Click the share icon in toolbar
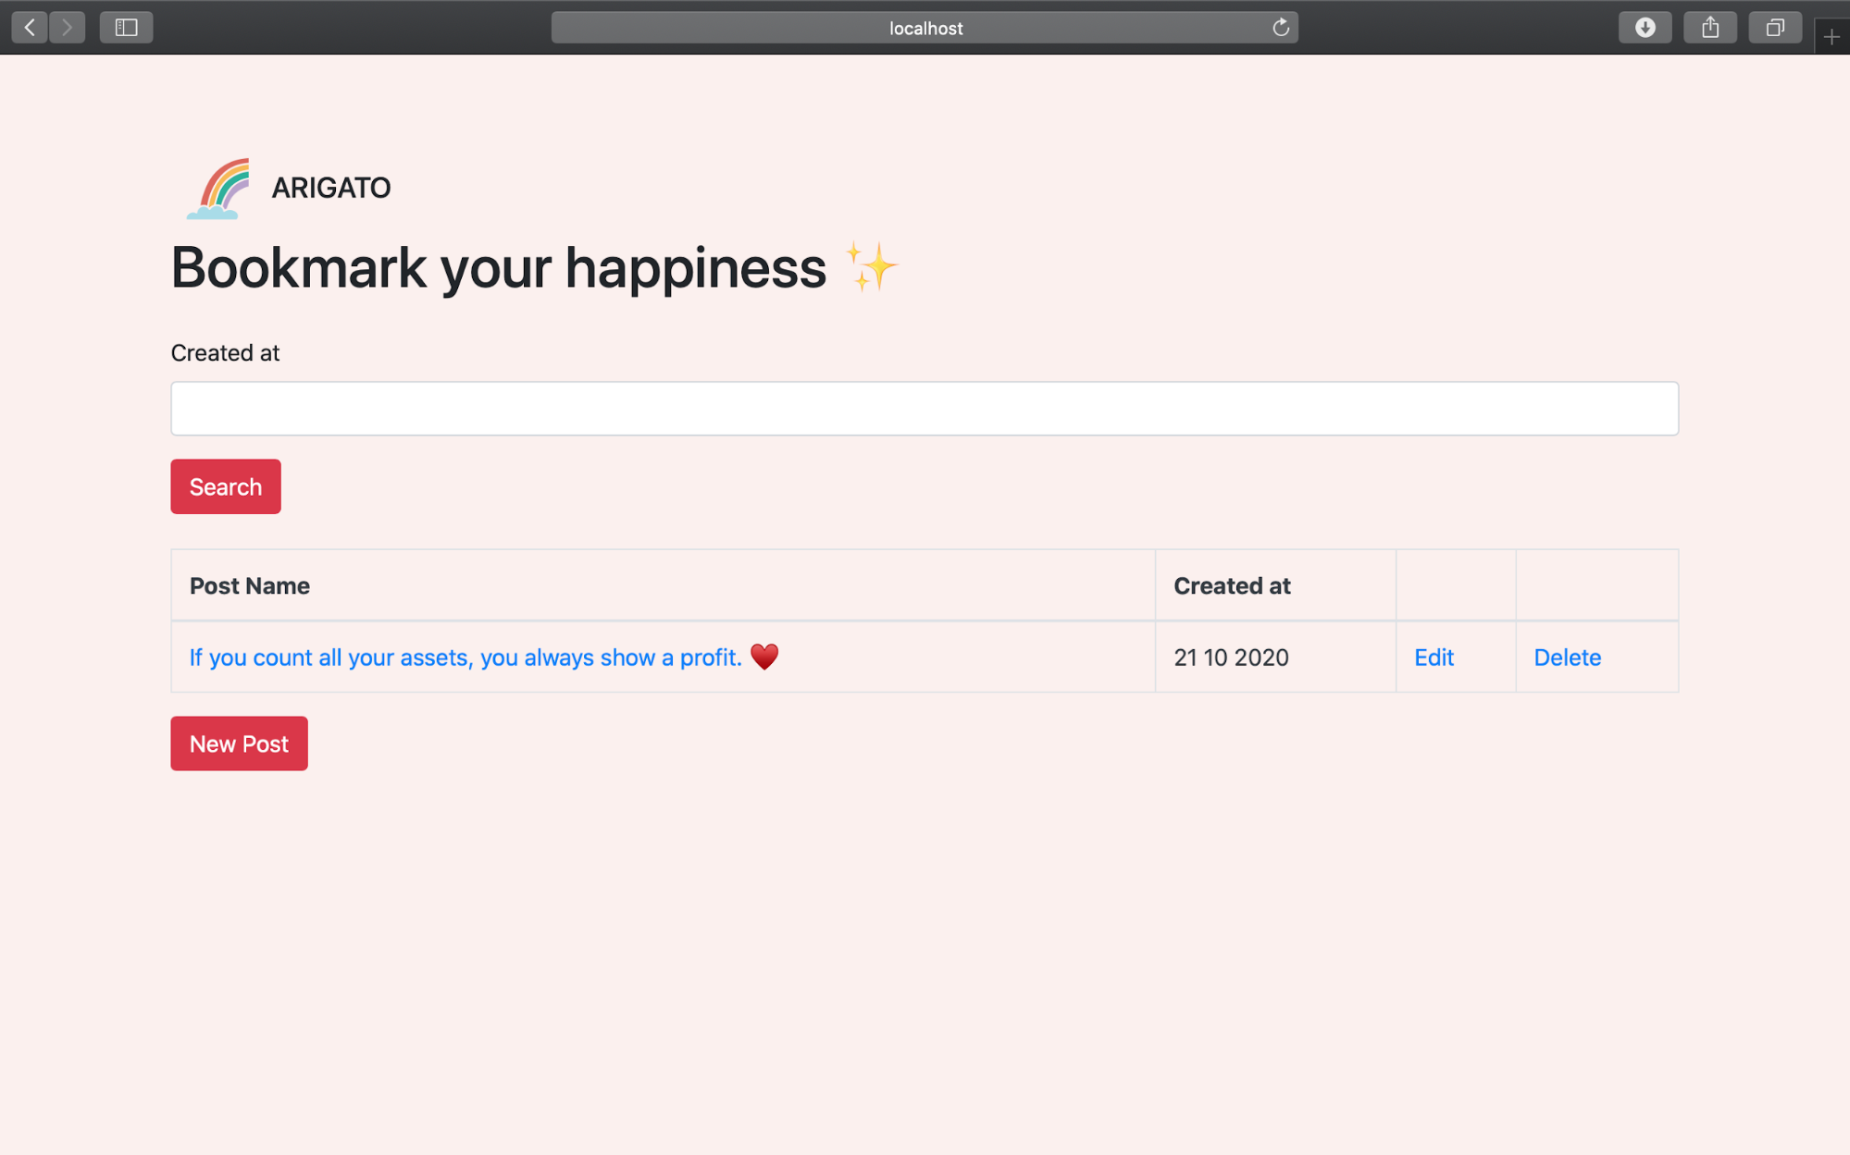 1709,28
